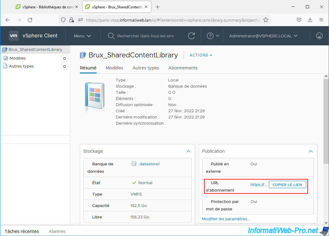Click the browser address bar URL

point(173,20)
